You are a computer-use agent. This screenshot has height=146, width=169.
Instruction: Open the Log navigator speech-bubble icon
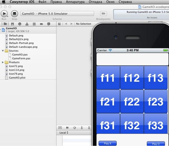[49, 24]
